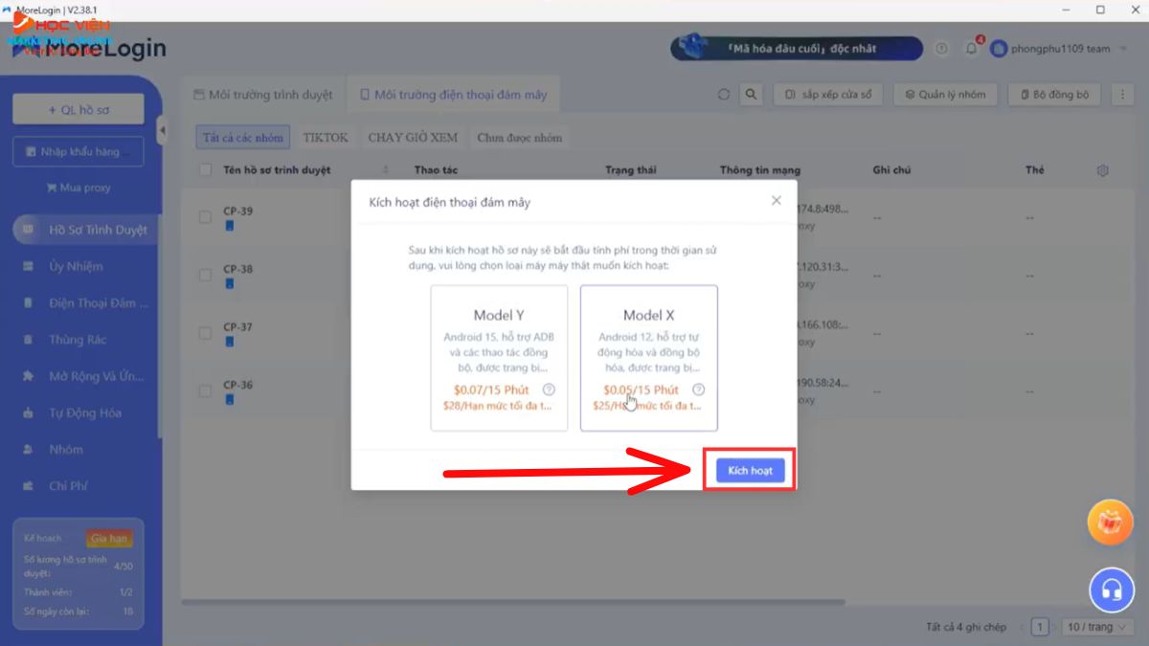Collapse the sidebar with the arrow handle
Image resolution: width=1149 pixels, height=646 pixels.
(x=162, y=130)
